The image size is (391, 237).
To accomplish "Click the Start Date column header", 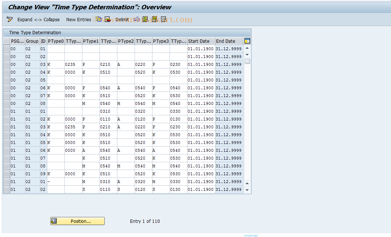I will pos(201,41).
